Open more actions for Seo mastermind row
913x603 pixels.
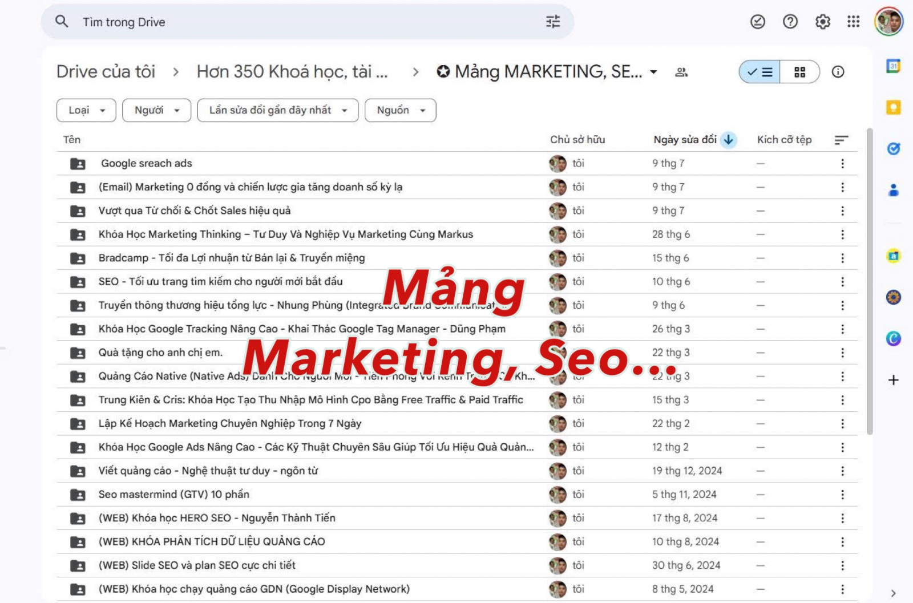842,495
